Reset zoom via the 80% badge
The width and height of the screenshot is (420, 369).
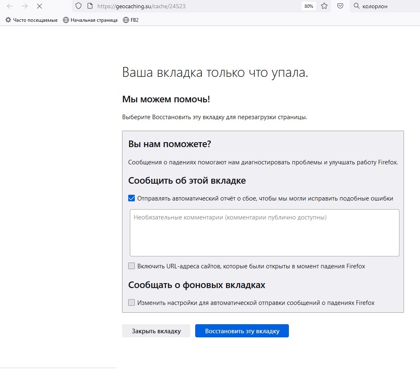(x=309, y=6)
